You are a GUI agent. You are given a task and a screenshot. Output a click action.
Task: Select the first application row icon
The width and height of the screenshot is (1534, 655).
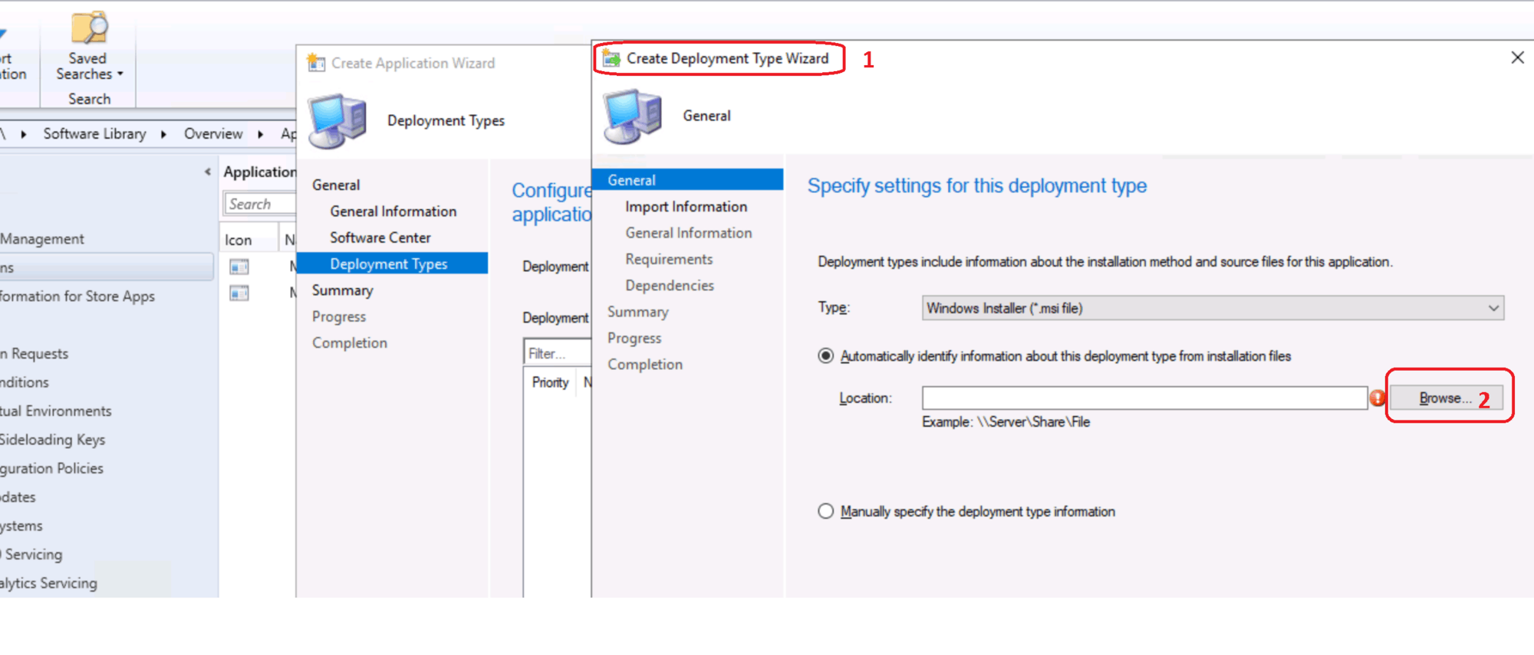click(x=239, y=267)
